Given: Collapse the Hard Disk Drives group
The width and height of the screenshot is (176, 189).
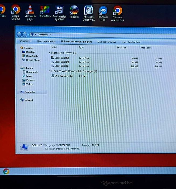Looking at the screenshot, I should tap(49, 53).
